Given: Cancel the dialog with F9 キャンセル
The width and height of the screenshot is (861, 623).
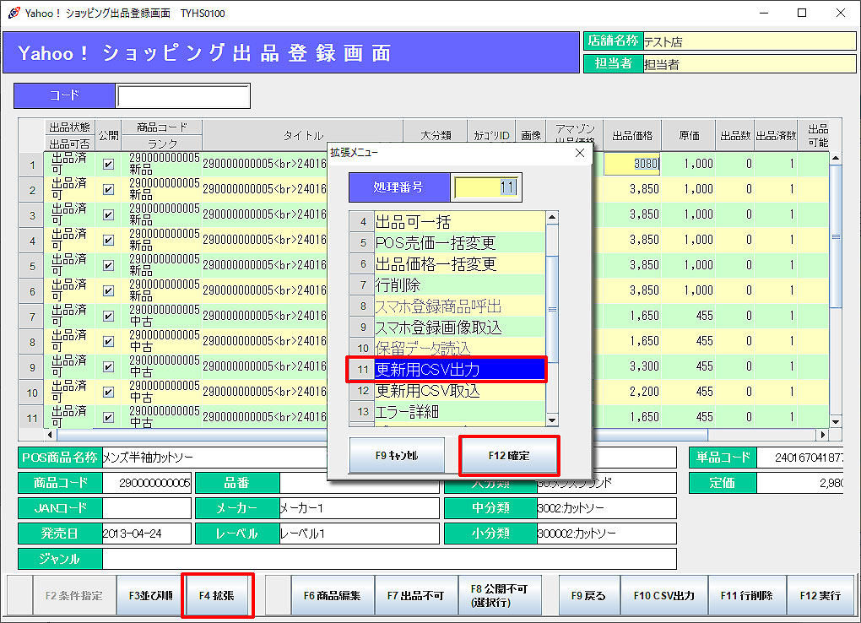Looking at the screenshot, I should point(396,456).
